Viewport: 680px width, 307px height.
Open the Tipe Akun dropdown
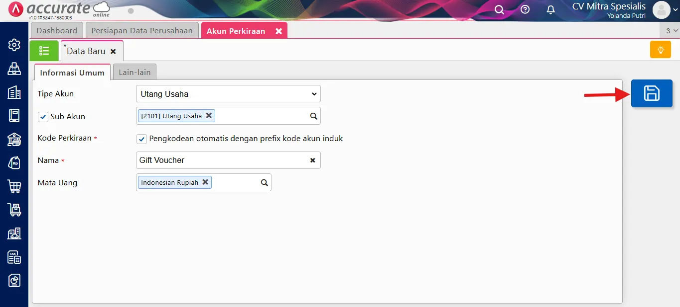point(228,93)
